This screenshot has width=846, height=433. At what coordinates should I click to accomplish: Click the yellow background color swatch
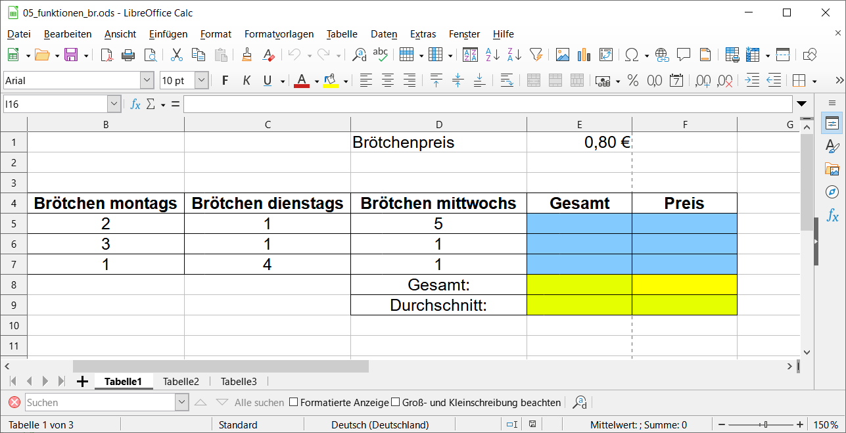point(331,81)
